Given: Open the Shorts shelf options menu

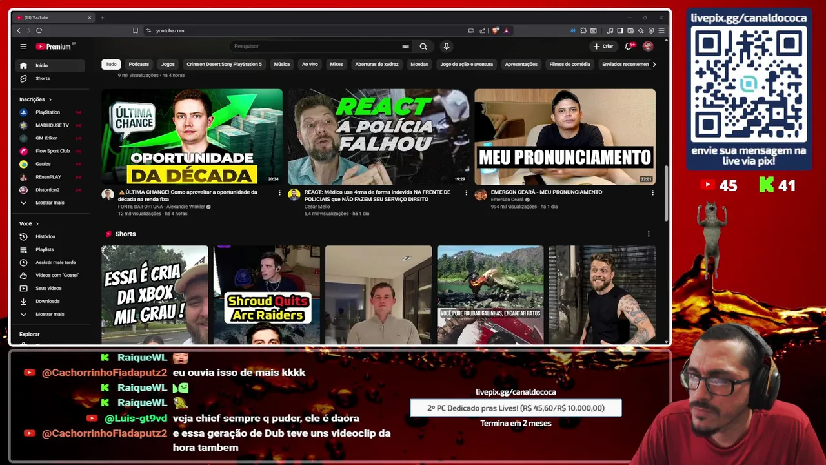Looking at the screenshot, I should [649, 234].
